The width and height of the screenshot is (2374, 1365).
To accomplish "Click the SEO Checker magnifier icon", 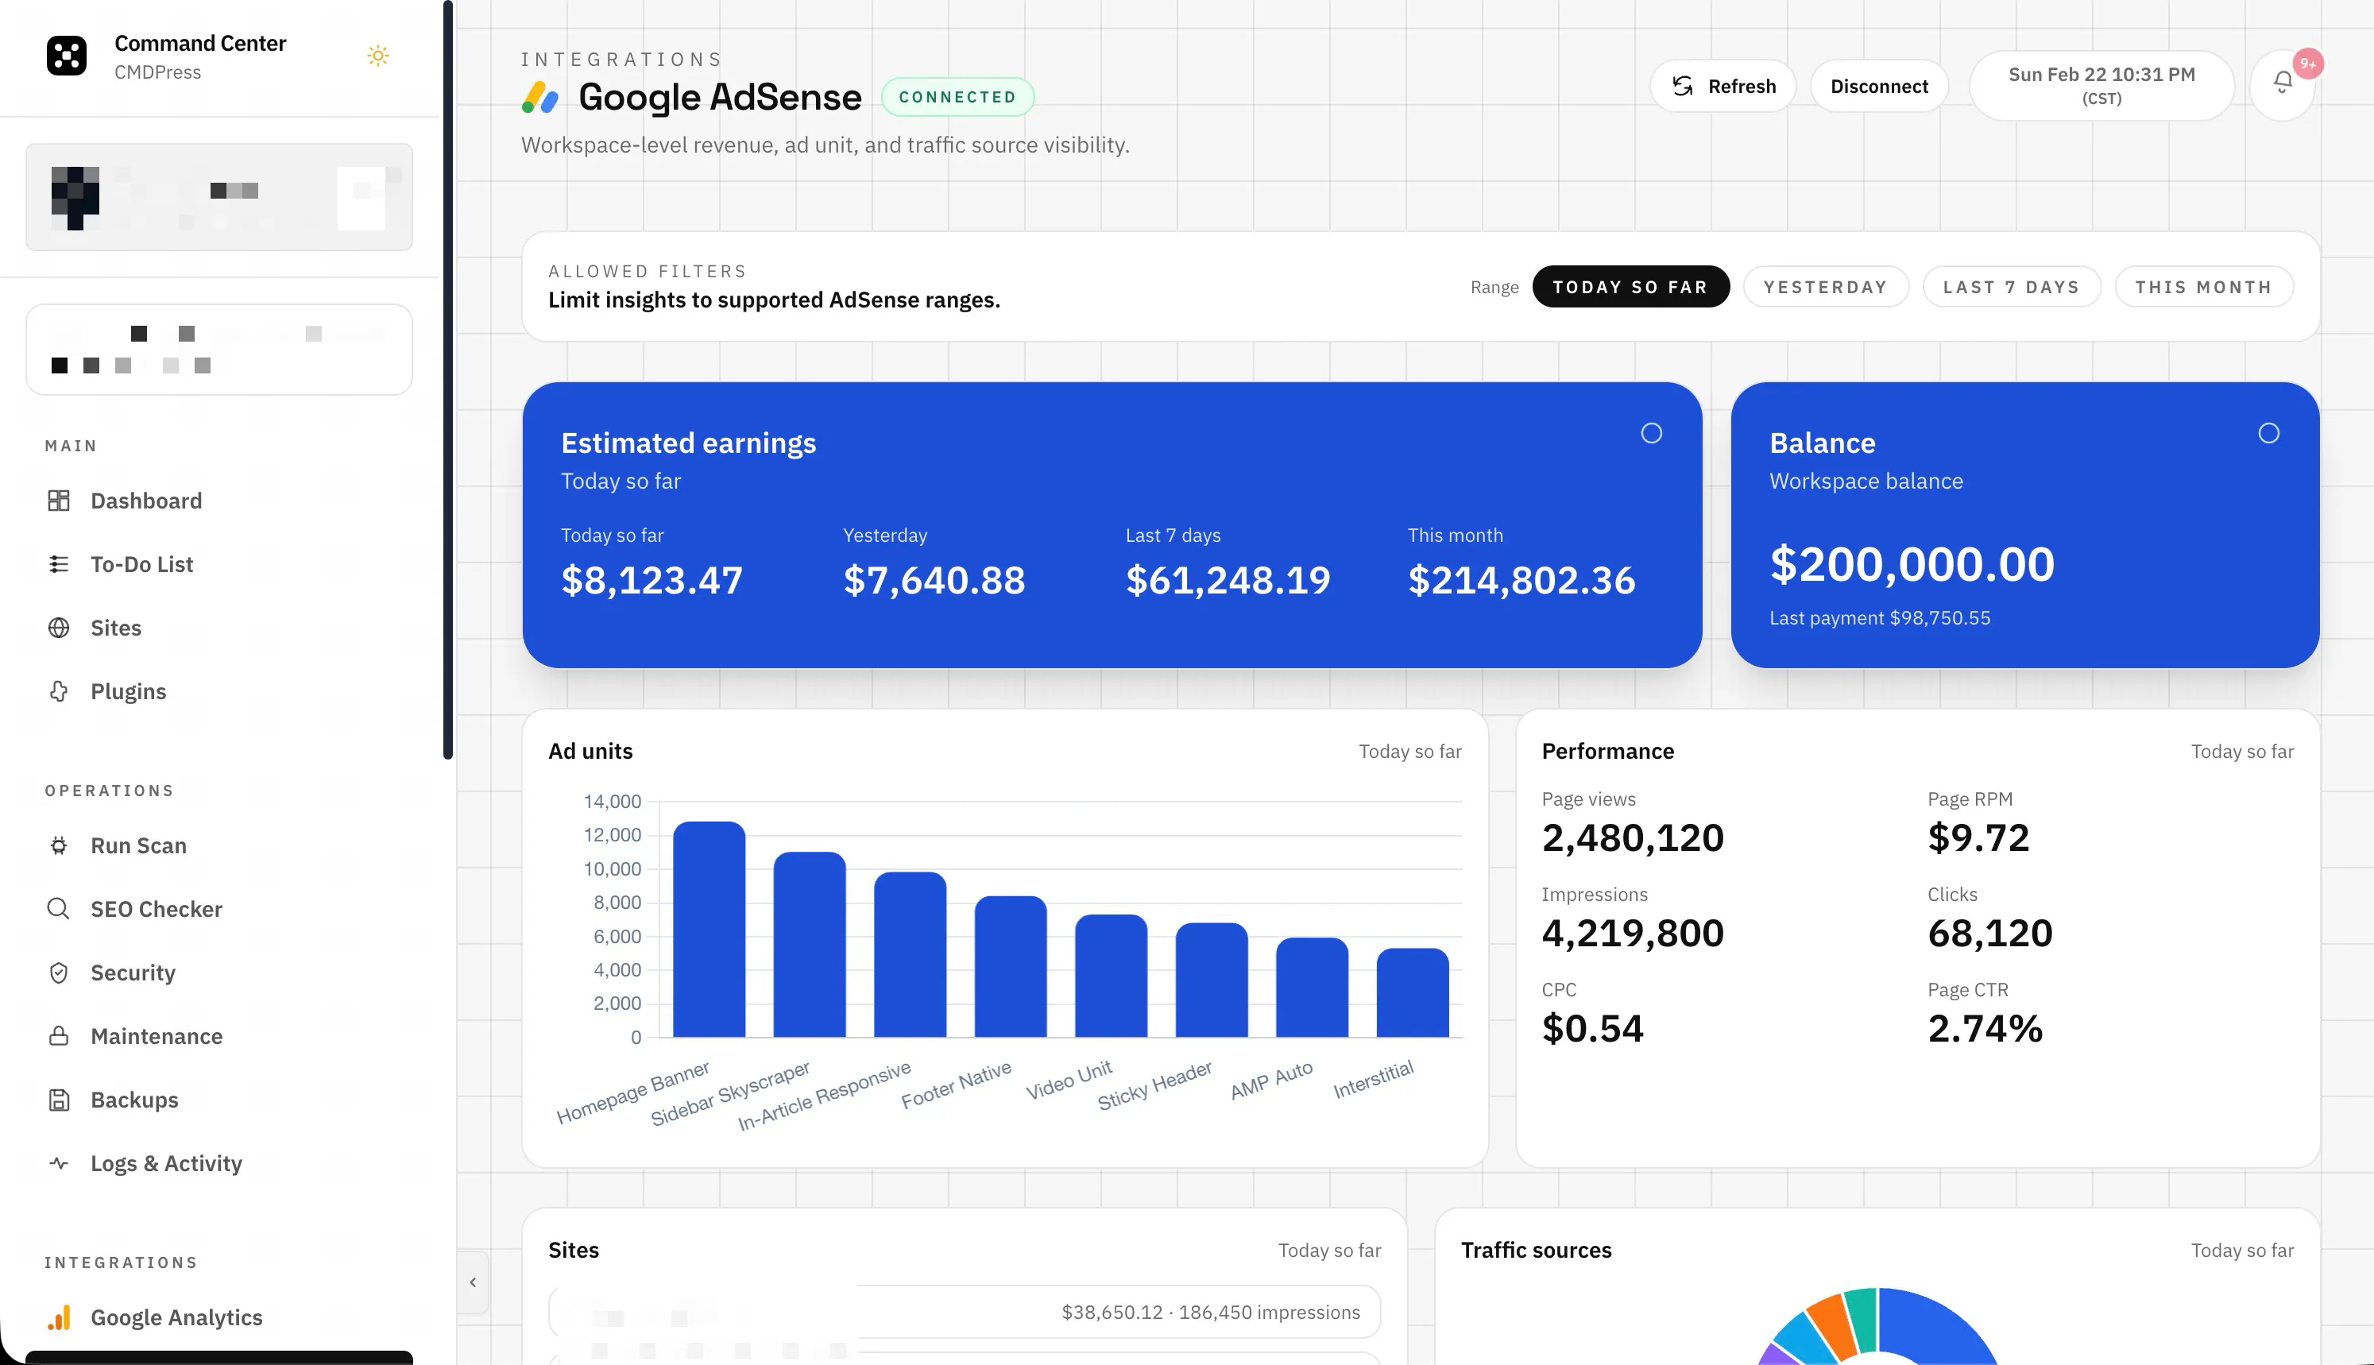I will click(x=59, y=910).
